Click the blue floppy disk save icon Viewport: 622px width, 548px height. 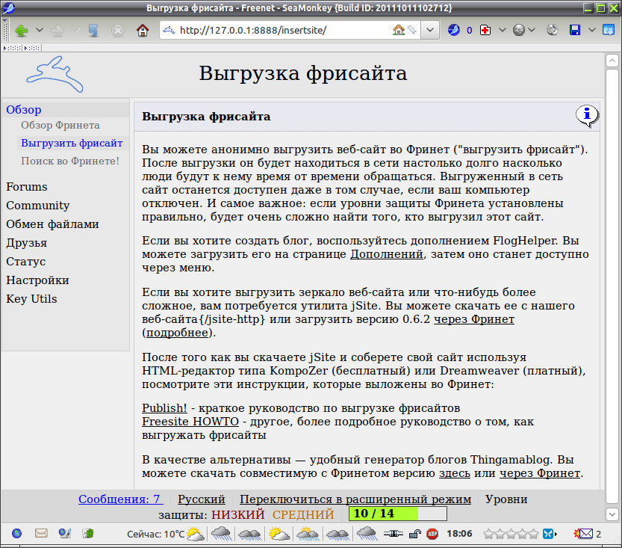tap(575, 30)
